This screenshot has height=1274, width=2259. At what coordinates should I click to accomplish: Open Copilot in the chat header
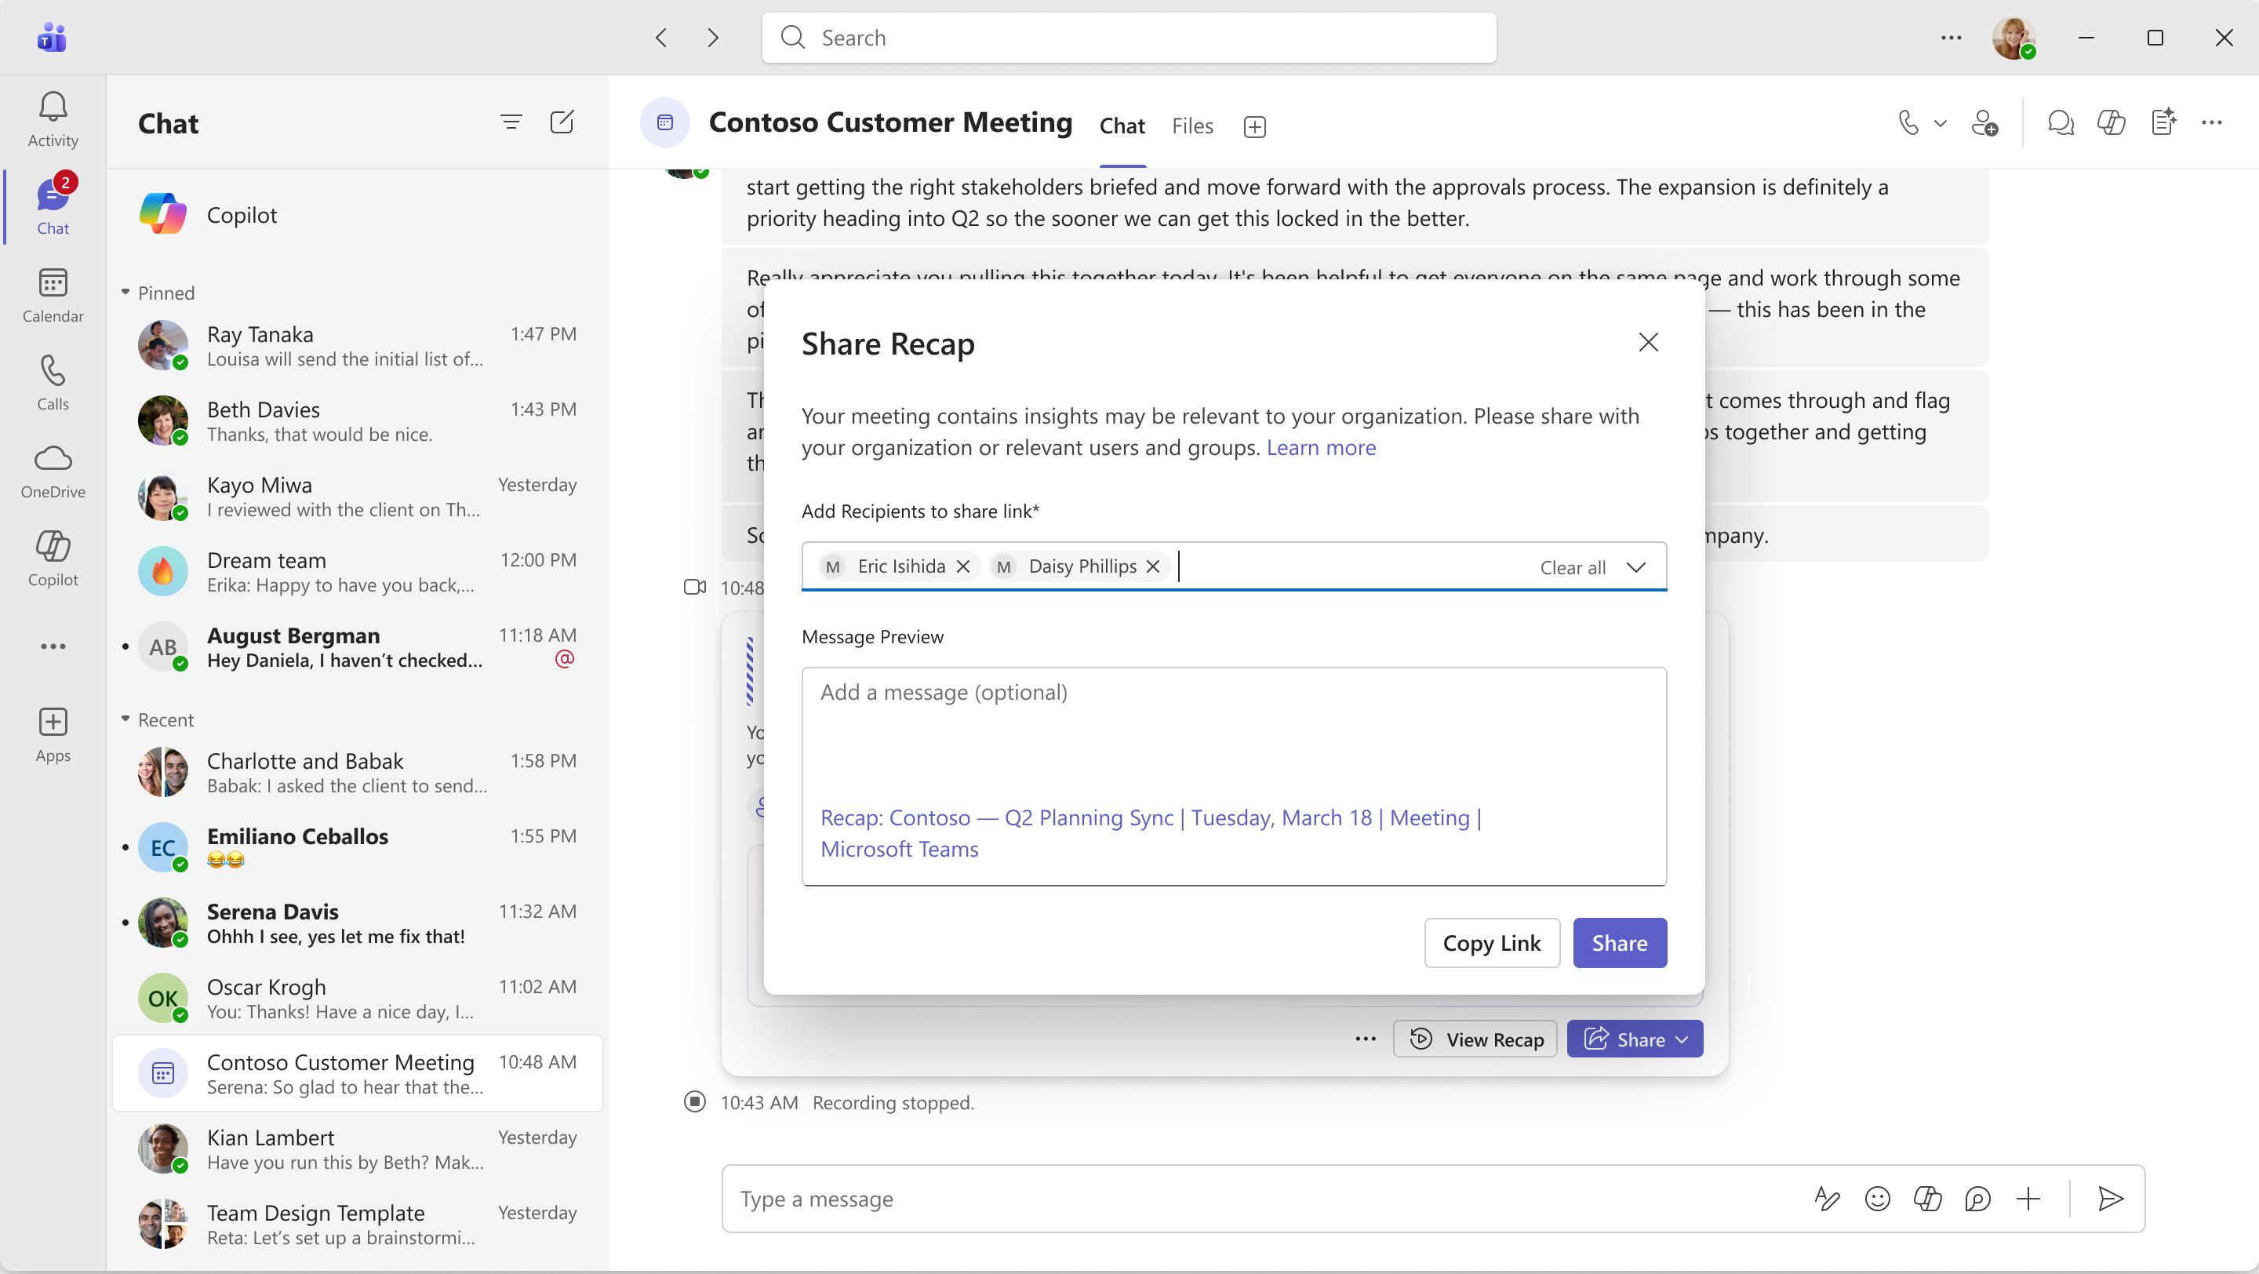[2112, 122]
